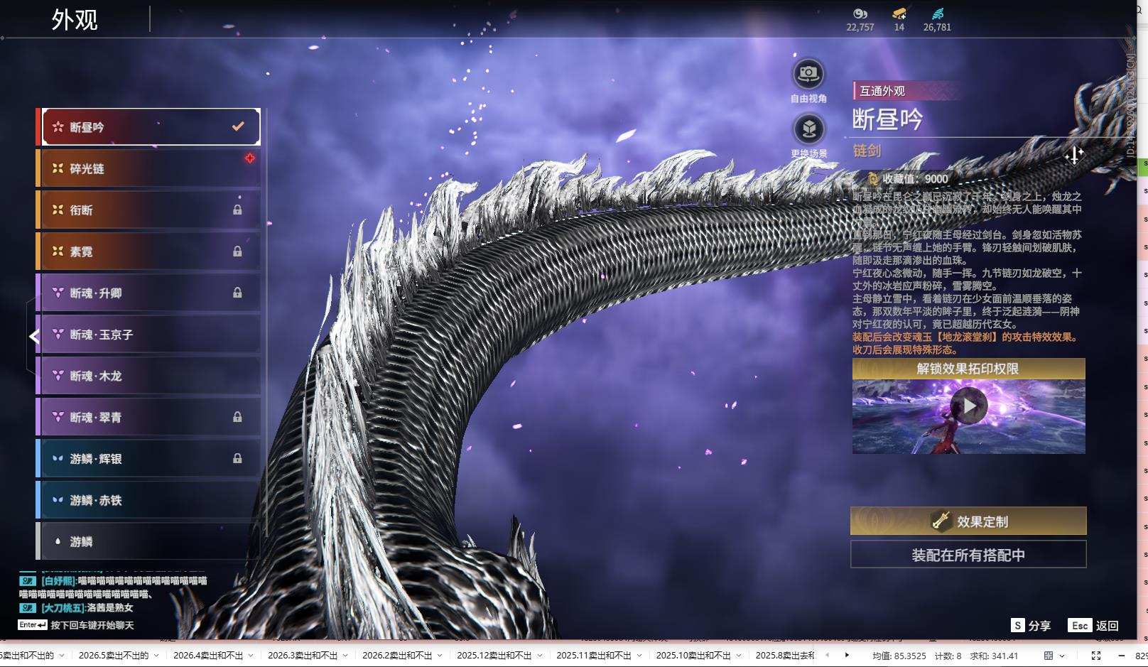Click the change scene (更换场景) icon

pyautogui.click(x=808, y=129)
